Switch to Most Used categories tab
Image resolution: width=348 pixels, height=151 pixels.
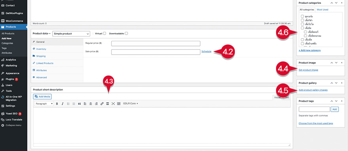click(x=322, y=9)
